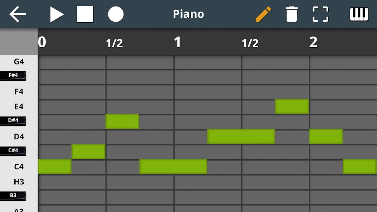Click bar 2 marker on the timeline
The width and height of the screenshot is (377, 212).
click(313, 42)
